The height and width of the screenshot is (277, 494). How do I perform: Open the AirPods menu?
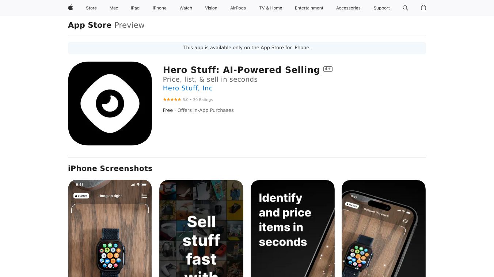[238, 8]
